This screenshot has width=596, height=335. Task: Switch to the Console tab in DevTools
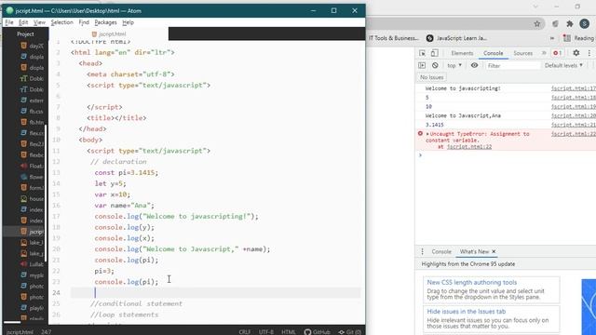pyautogui.click(x=493, y=53)
